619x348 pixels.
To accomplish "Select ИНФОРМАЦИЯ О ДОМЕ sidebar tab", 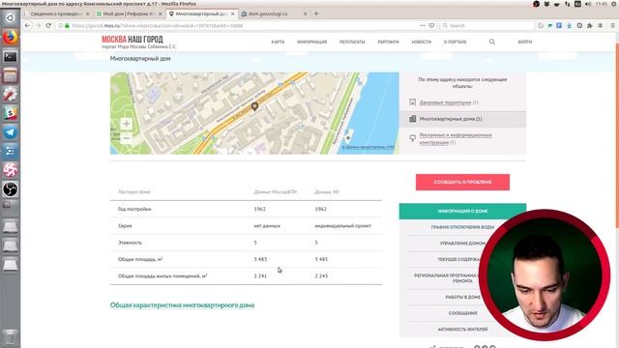I will click(462, 211).
